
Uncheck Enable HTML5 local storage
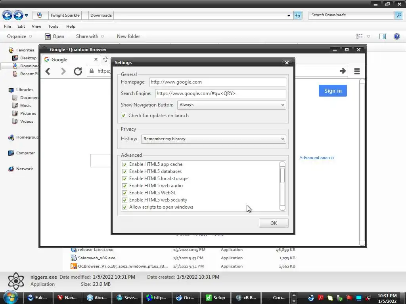[x=124, y=179]
